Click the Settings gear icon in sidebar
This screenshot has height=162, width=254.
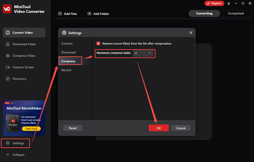8,143
